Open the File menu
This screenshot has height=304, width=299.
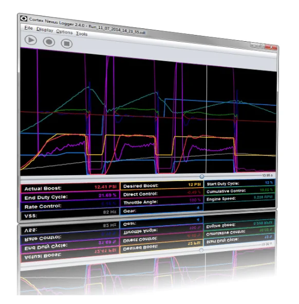tap(28, 28)
